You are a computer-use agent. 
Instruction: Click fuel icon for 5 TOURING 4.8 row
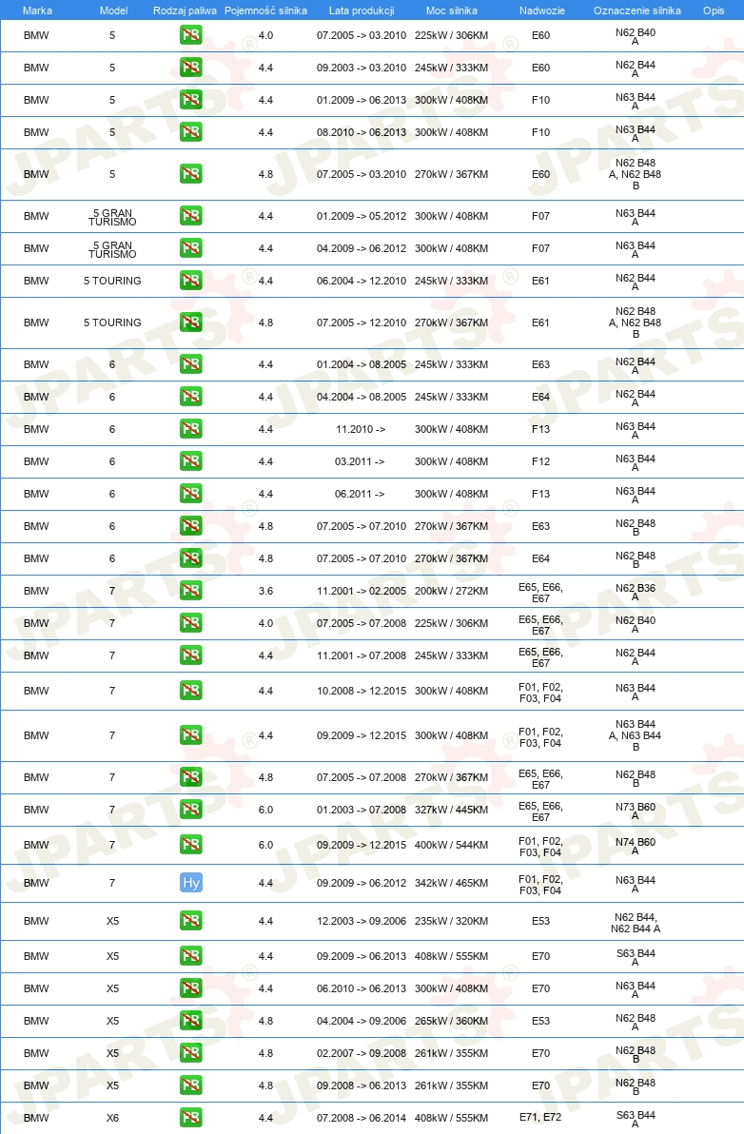point(191,322)
